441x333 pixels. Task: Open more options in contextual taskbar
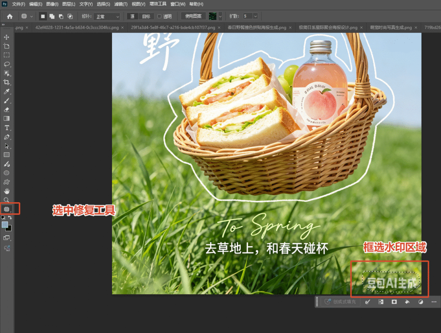(x=434, y=302)
